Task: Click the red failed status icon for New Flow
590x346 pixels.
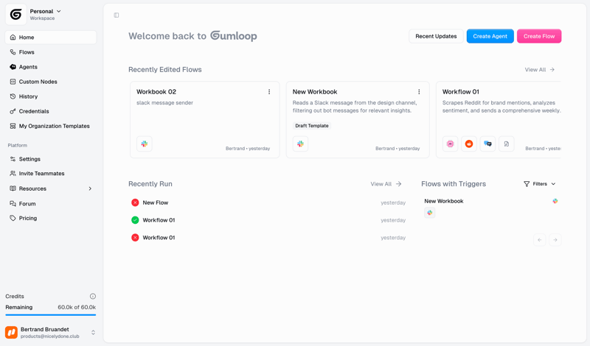Action: (135, 202)
